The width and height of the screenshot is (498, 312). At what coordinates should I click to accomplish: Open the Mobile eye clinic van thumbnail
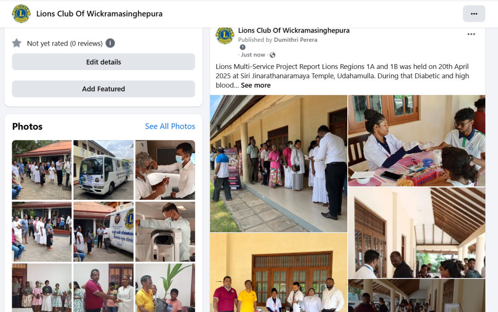tap(104, 232)
